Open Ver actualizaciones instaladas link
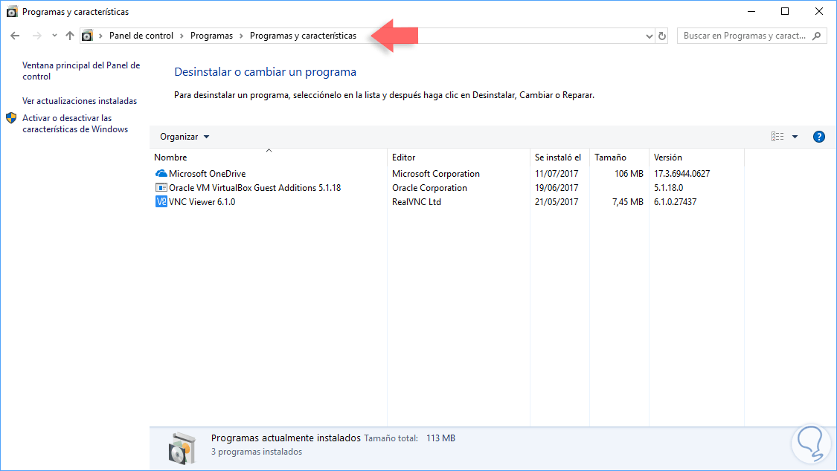 tap(80, 101)
